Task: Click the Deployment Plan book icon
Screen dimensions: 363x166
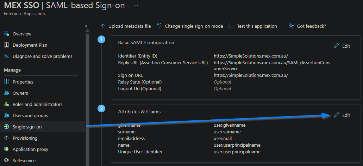Action: pos(6,45)
